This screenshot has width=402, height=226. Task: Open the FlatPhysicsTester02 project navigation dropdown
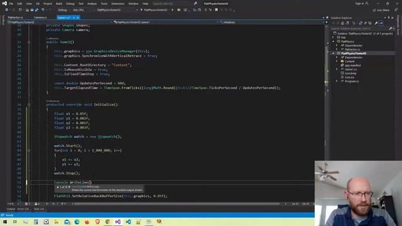click(60, 23)
